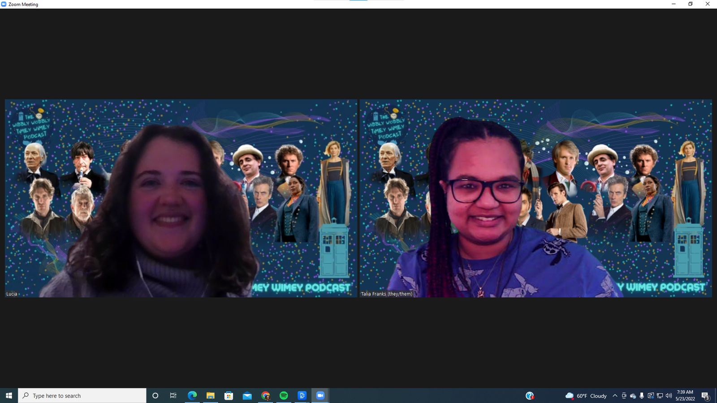This screenshot has width=717, height=403.
Task: Open the OneDrive sync tray icon
Action: [x=633, y=395]
